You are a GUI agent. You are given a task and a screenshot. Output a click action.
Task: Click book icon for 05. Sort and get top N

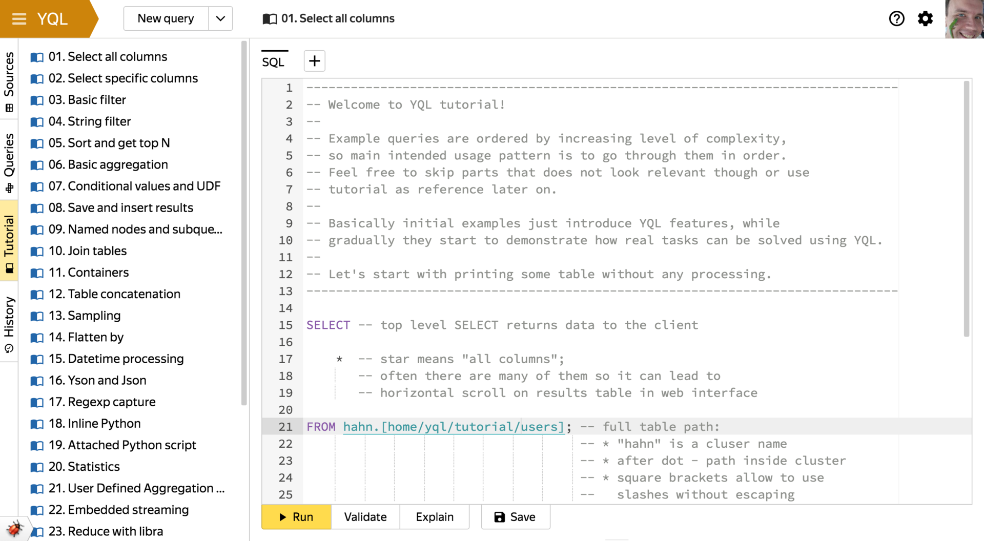click(x=37, y=143)
